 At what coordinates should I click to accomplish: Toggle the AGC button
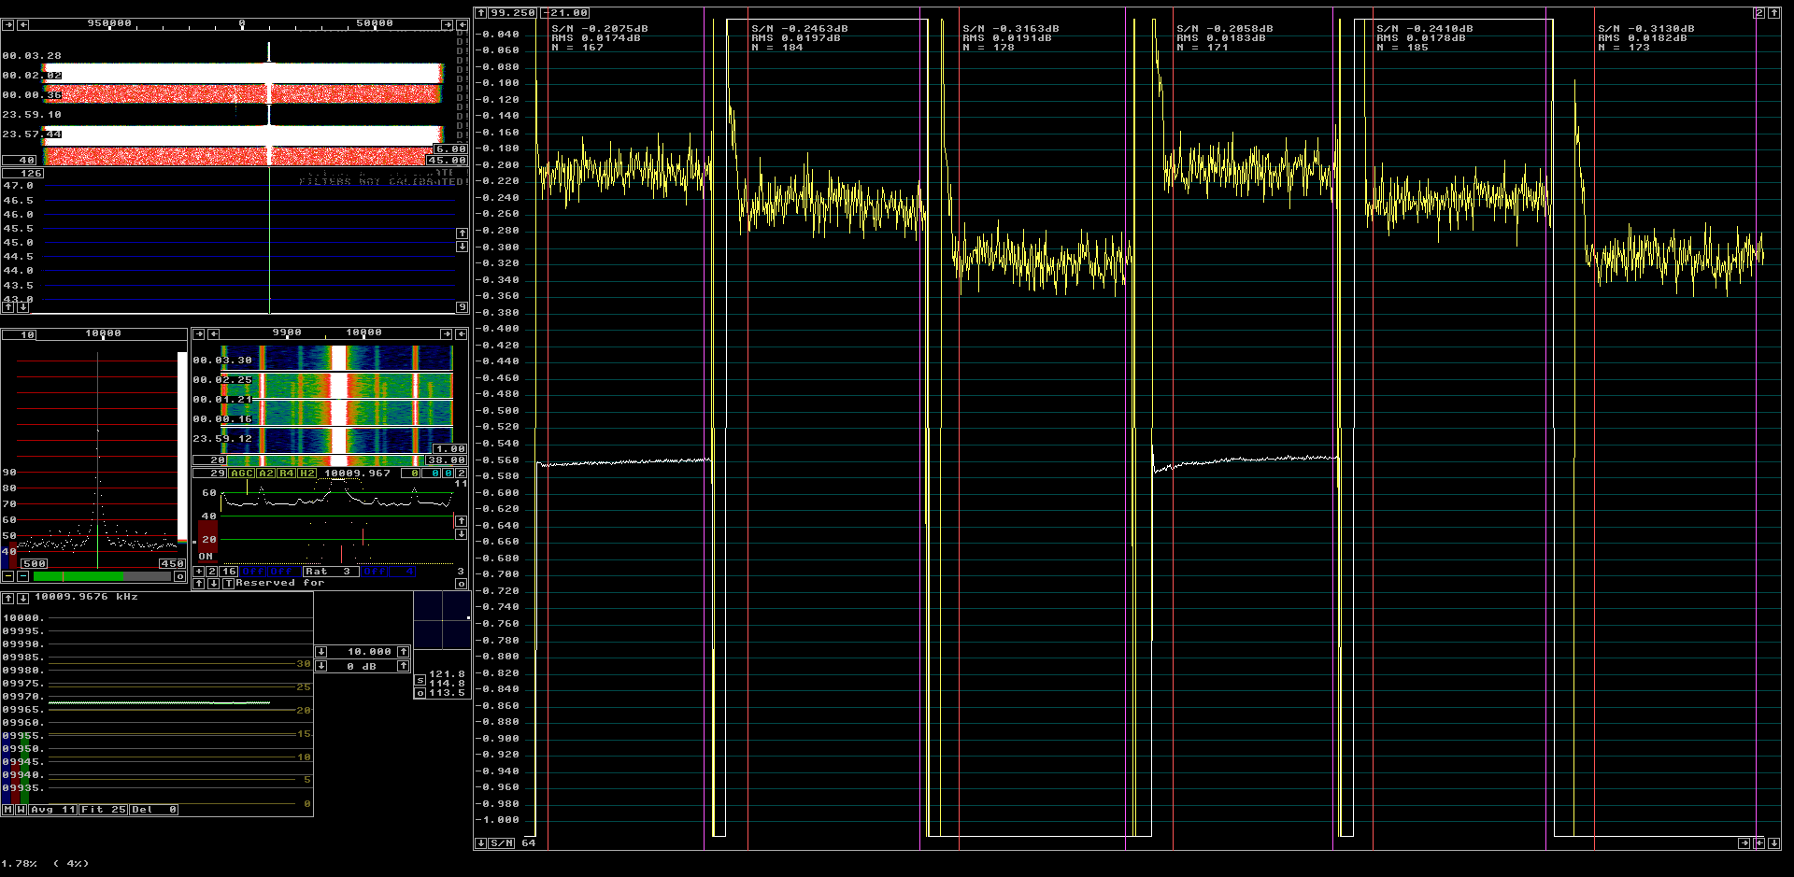[x=242, y=473]
